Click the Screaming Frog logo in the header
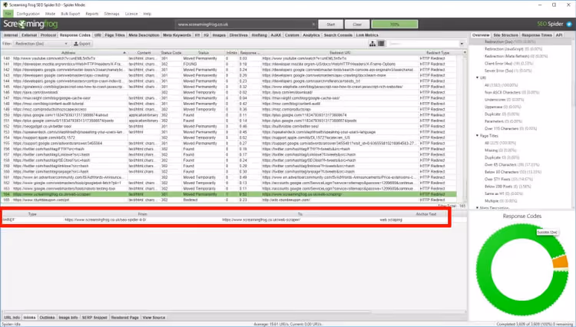Image resolution: width=576 pixels, height=327 pixels. coord(31,25)
